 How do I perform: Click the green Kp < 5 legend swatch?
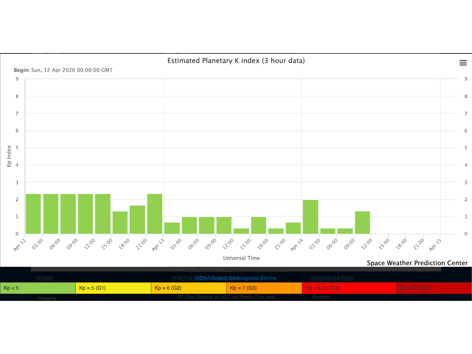click(x=38, y=288)
